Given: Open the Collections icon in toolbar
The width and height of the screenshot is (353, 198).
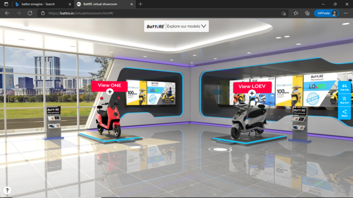Looking at the screenshot, I should (x=307, y=13).
